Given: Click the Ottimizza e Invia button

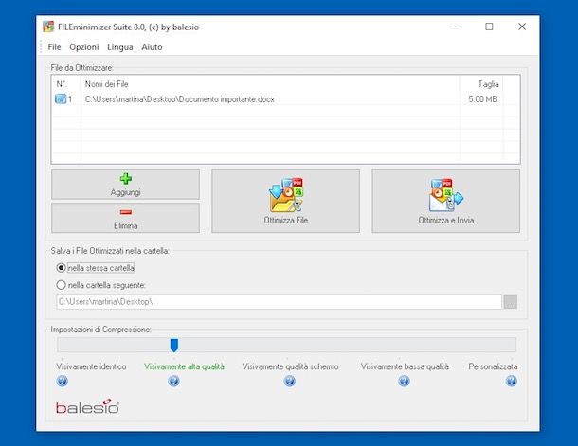Looking at the screenshot, I should [445, 201].
